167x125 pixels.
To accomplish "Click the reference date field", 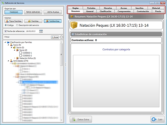I will [x=32, y=31].
